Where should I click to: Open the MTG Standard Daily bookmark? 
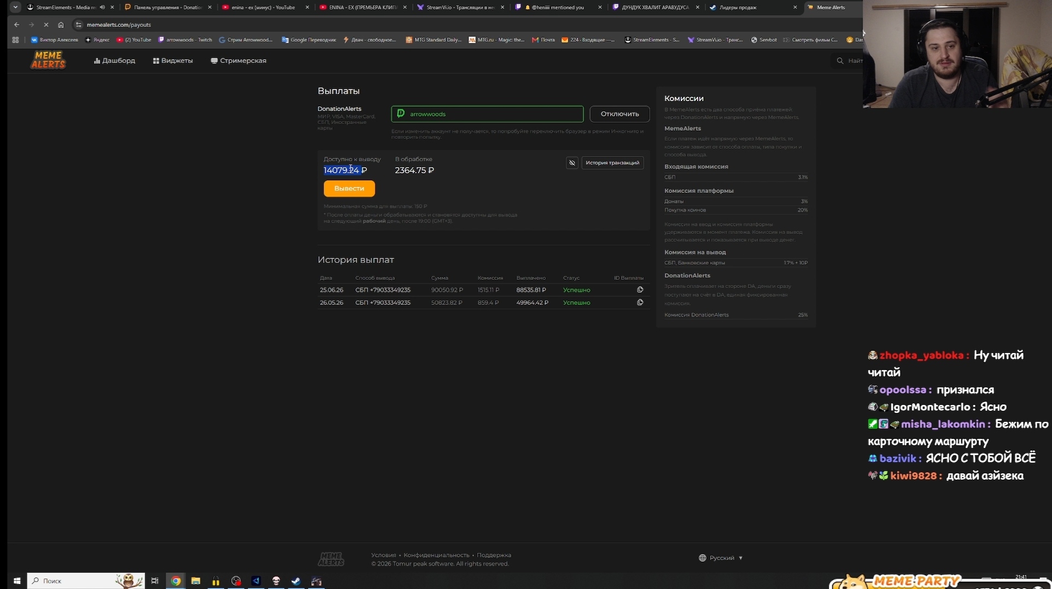(x=434, y=40)
